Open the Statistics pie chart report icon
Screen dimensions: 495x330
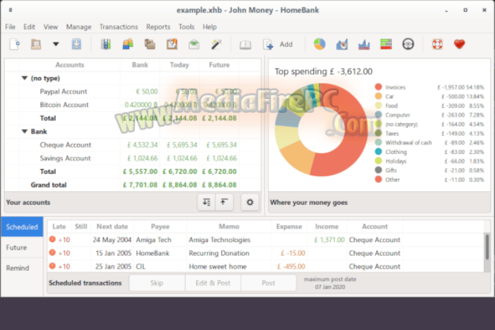[320, 44]
